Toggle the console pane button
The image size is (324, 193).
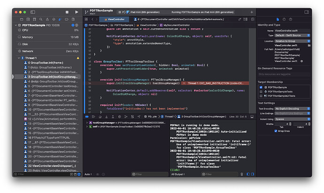pos(253,174)
